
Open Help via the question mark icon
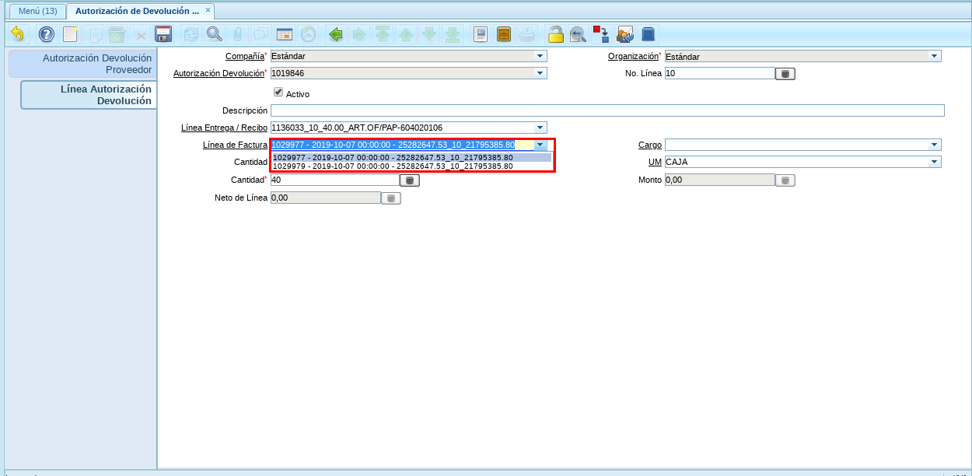click(x=47, y=34)
